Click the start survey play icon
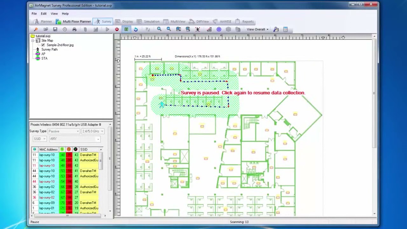 tap(107, 29)
